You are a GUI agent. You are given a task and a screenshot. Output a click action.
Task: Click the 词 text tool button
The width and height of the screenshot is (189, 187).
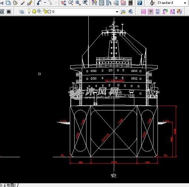click(x=143, y=12)
